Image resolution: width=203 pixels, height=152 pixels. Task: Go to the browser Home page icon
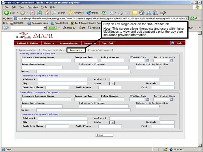tap(46, 13)
